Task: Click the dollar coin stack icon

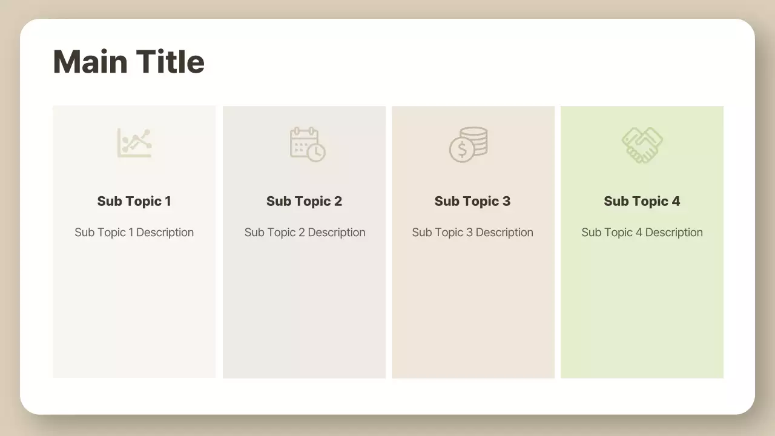Action: [469, 144]
